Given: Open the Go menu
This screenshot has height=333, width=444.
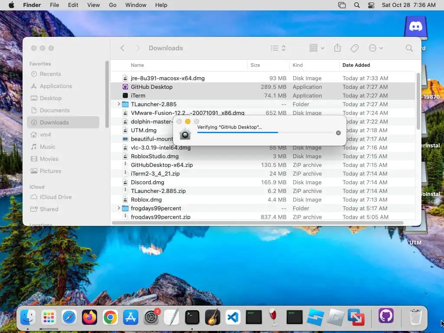Looking at the screenshot, I should pyautogui.click(x=113, y=5).
